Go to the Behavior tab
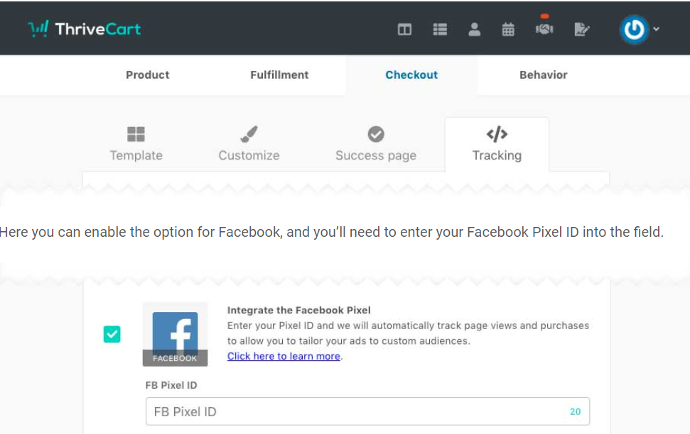Viewport: 690px width, 434px height. tap(543, 75)
